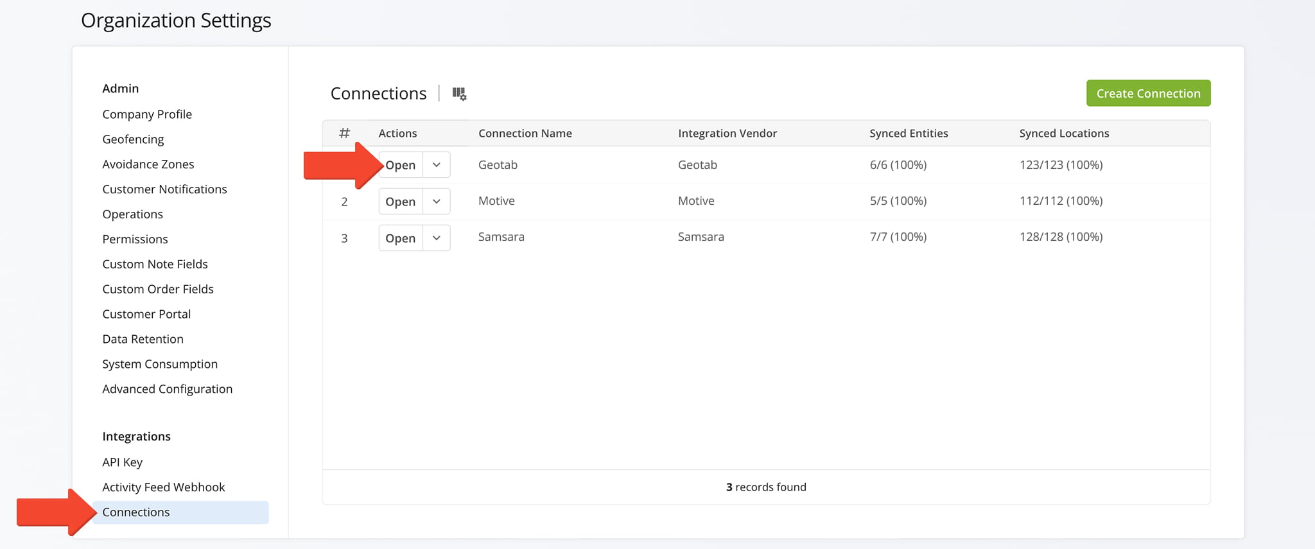Image resolution: width=1315 pixels, height=549 pixels.
Task: Open the API Key integration page
Action: coord(122,462)
